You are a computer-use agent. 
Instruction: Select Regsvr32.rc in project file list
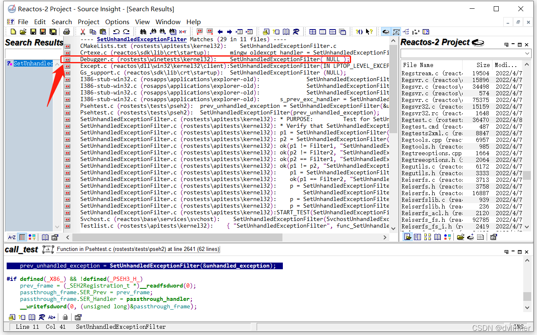[x=462, y=113]
